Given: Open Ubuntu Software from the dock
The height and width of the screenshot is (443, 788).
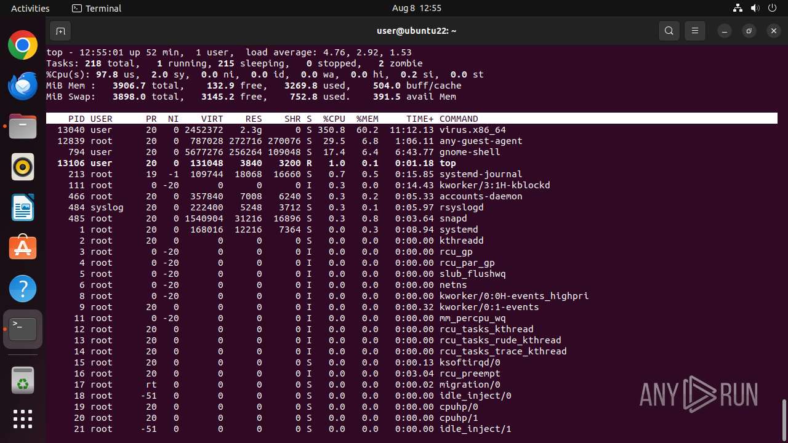Looking at the screenshot, I should pos(23,248).
